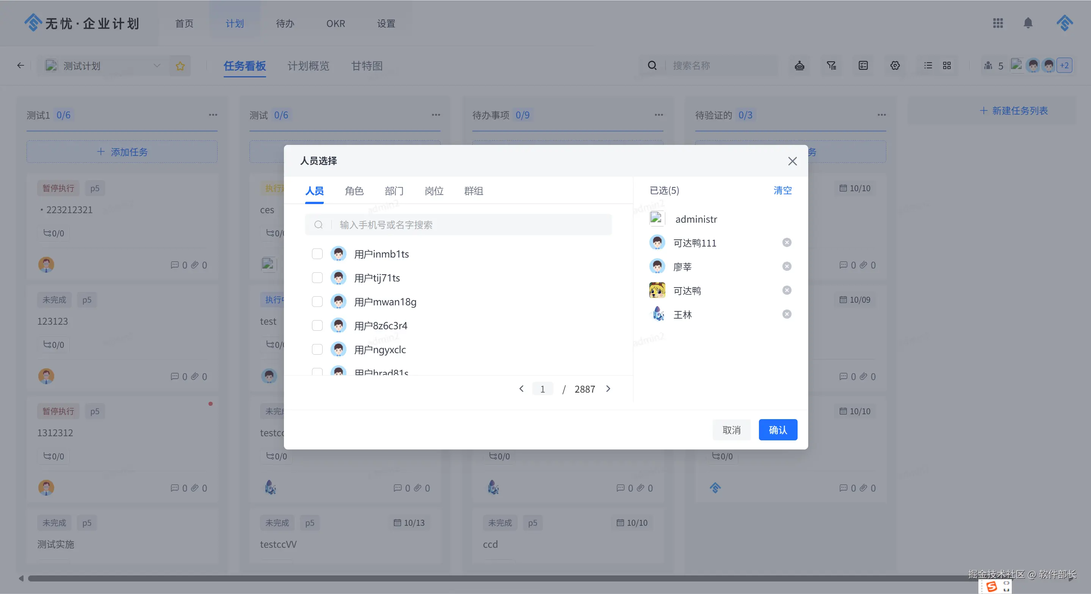
Task: Click the back arrow beside 测试计划
Action: coord(20,66)
